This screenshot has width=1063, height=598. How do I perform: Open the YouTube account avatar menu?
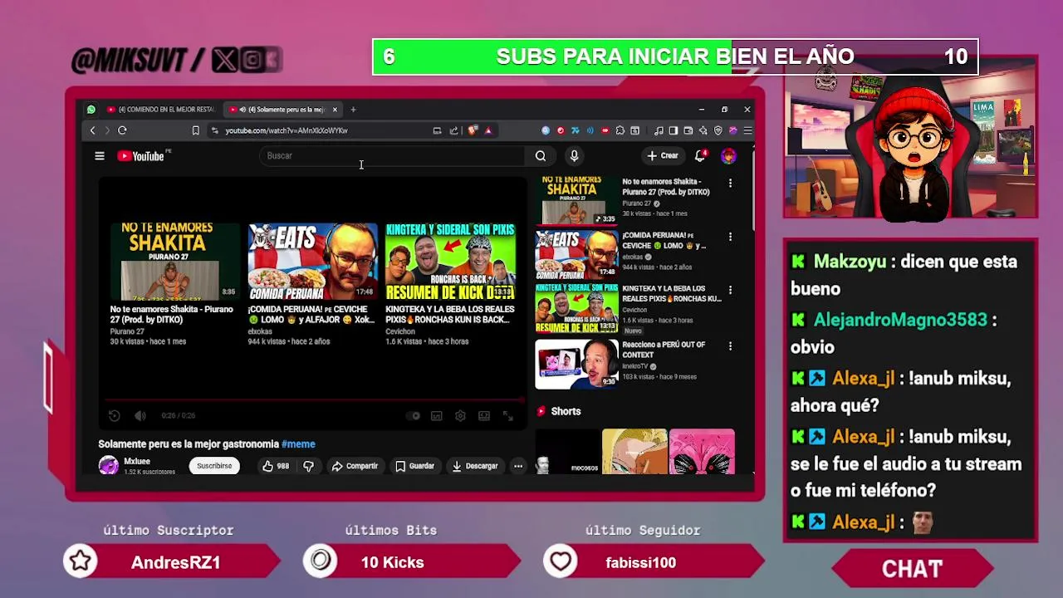coord(728,155)
